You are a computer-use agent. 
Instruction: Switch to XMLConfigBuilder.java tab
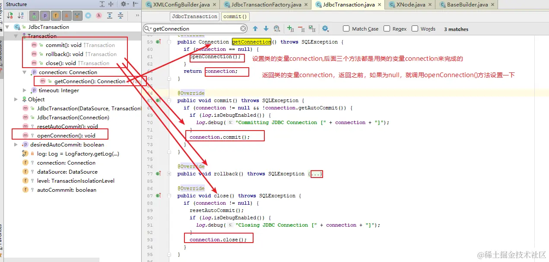click(x=181, y=5)
